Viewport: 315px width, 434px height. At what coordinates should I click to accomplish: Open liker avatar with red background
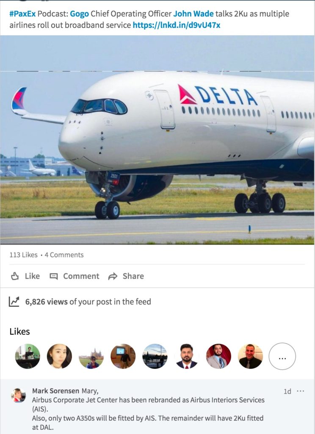tap(218, 356)
